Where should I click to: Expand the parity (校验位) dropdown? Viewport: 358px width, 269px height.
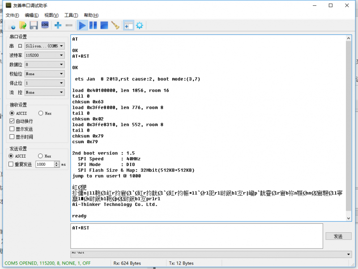pos(45,74)
